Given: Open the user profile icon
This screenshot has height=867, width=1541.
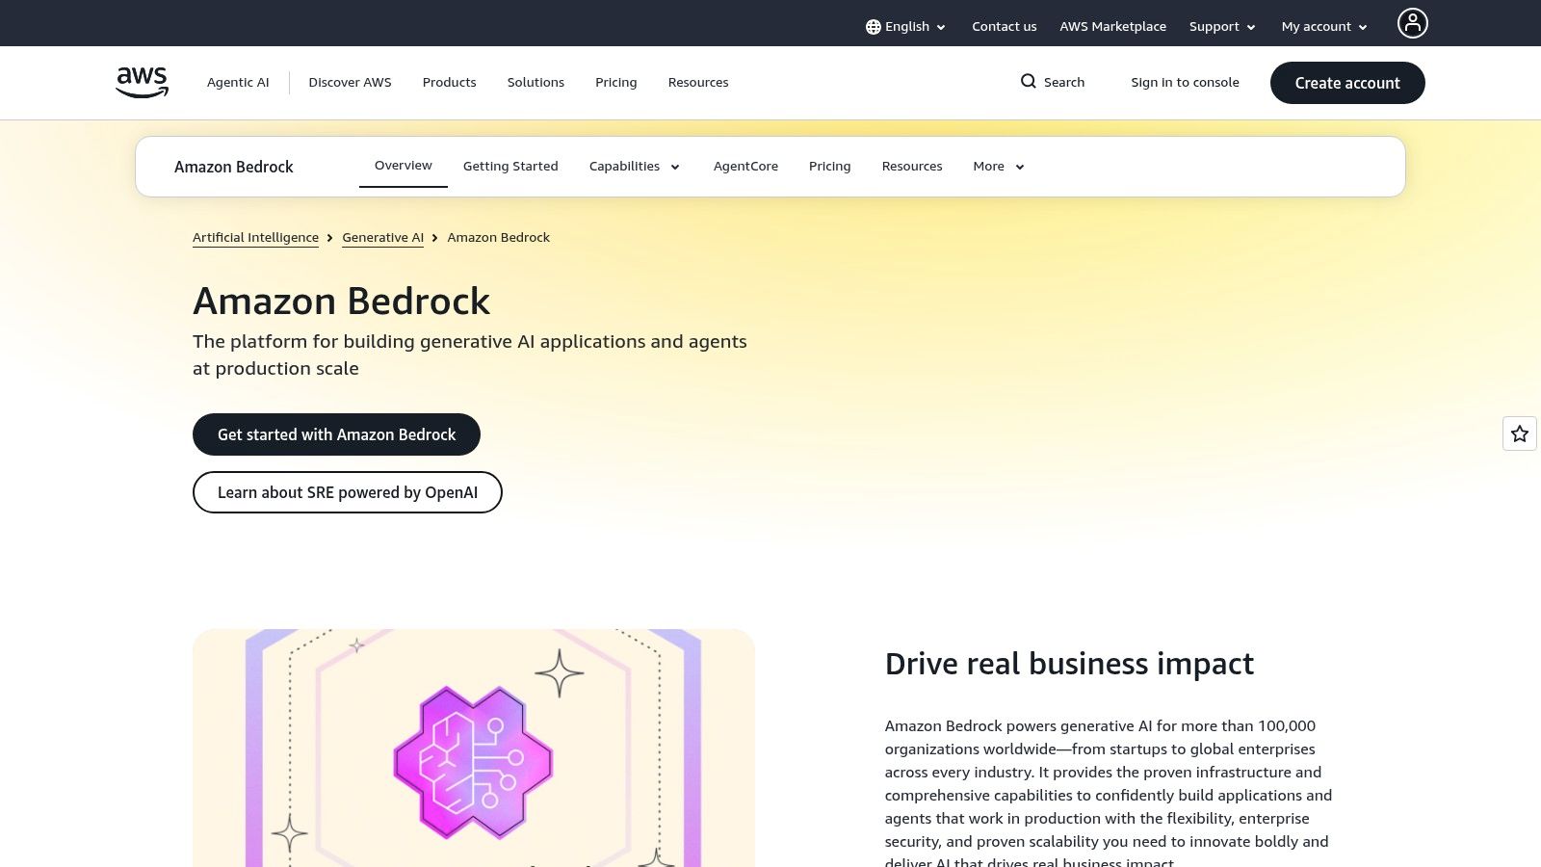Looking at the screenshot, I should pos(1412,23).
